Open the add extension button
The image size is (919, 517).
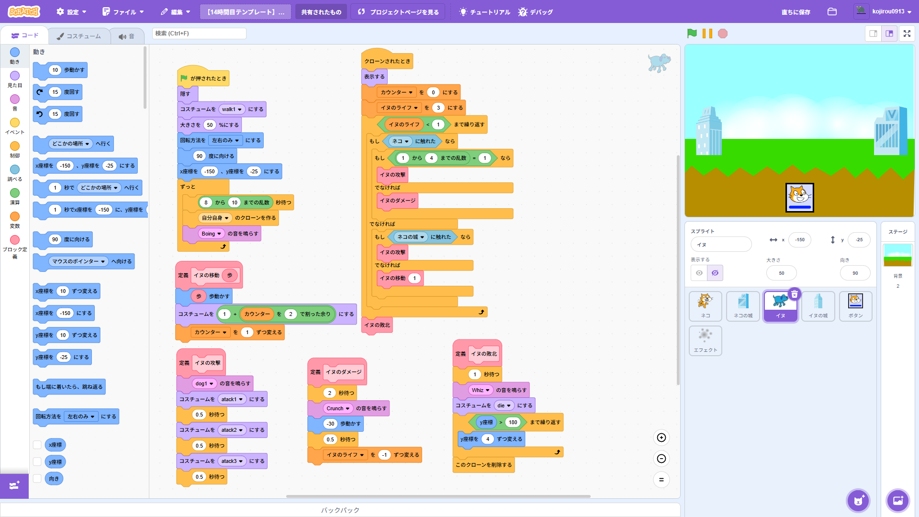(14, 485)
